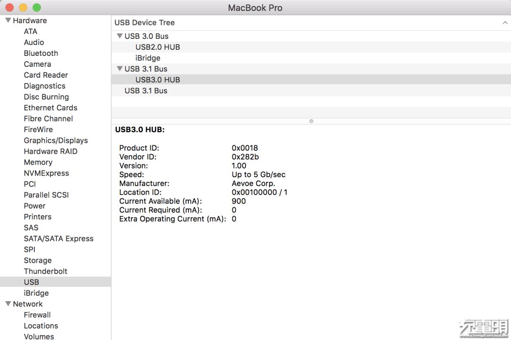Click the Manufacturer value Aevoe Corp.
Viewport: 511px width, 340px height.
[253, 183]
